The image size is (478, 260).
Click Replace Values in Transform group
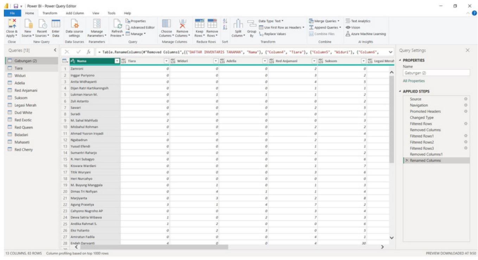272,34
